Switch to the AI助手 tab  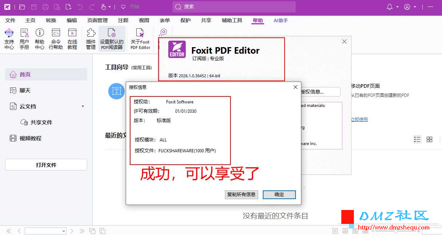[281, 20]
